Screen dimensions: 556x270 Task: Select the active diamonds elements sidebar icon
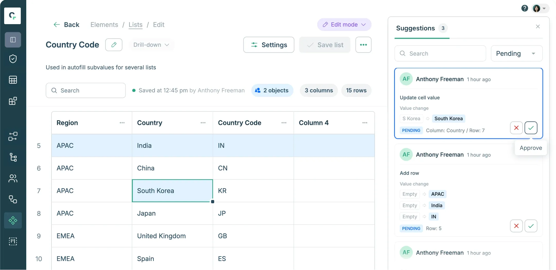[13, 220]
